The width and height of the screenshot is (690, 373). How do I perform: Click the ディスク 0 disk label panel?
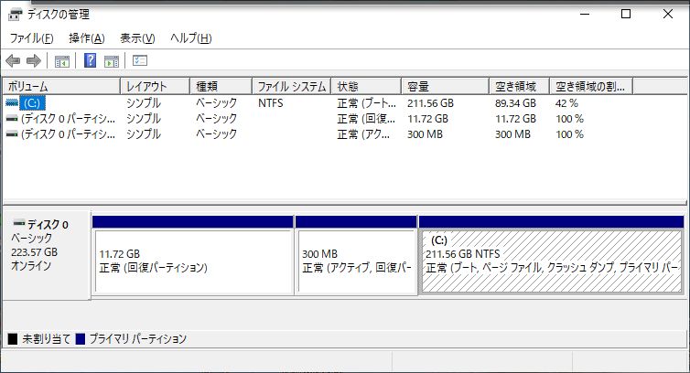[x=47, y=255]
